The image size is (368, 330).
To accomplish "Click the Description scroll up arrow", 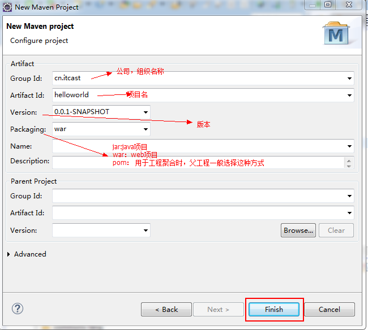I will click(349, 160).
